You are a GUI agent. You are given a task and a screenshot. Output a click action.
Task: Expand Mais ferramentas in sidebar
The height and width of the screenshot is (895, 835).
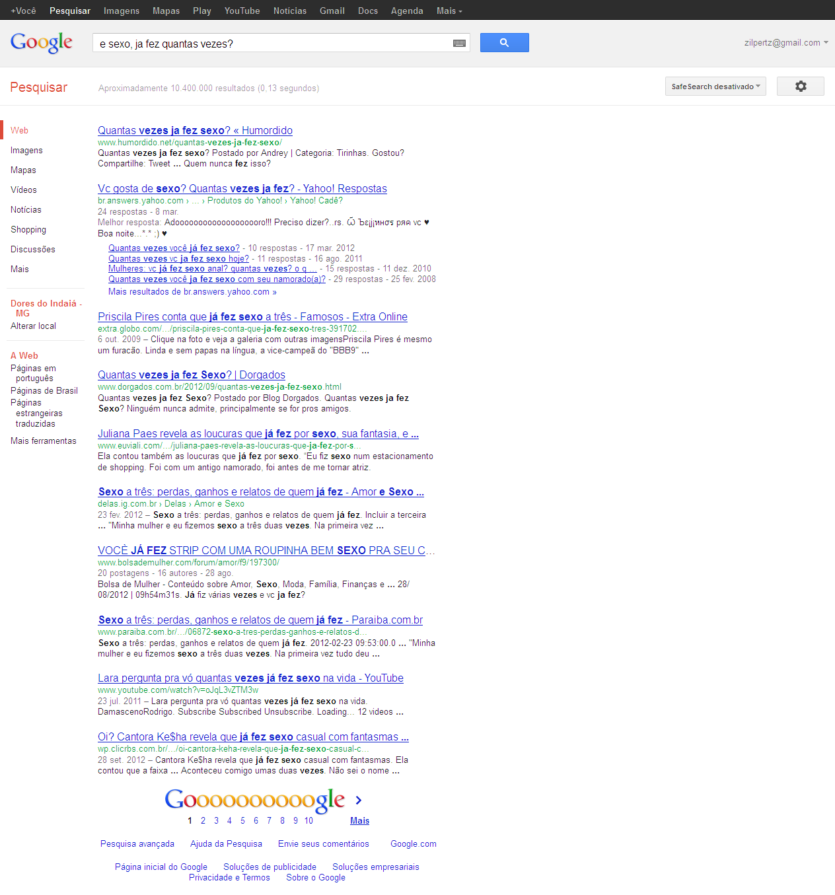coord(44,441)
